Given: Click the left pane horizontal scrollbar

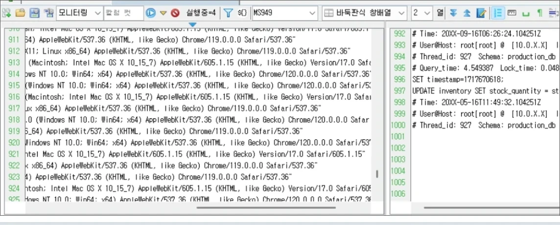Looking at the screenshot, I should [266, 207].
